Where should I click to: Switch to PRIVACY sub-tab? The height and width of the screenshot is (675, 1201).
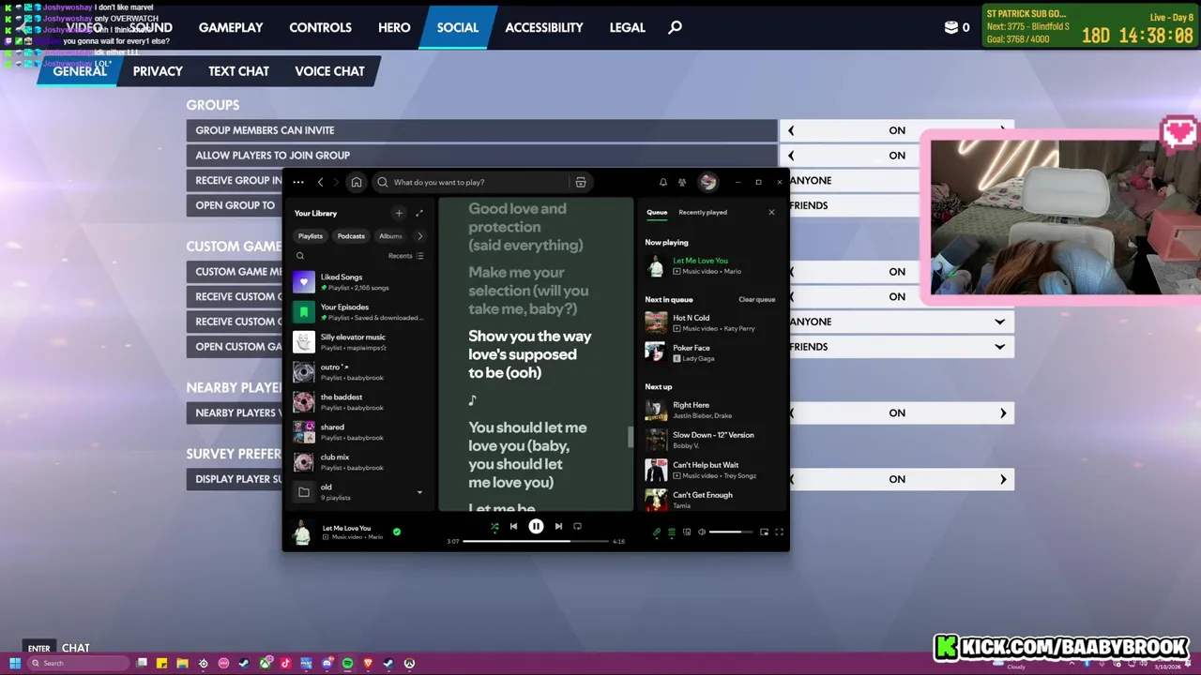[x=158, y=71]
